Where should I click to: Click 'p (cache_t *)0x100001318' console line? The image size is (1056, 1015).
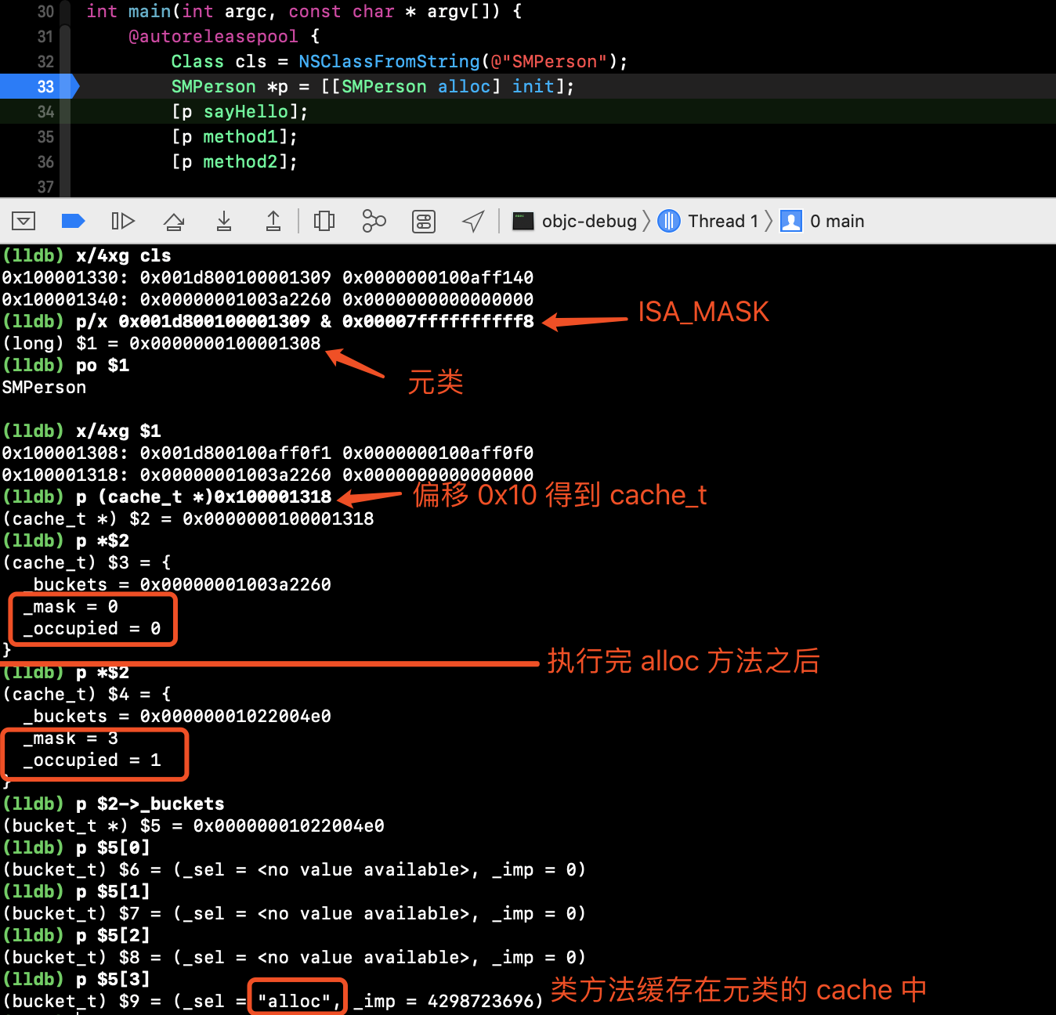[204, 497]
